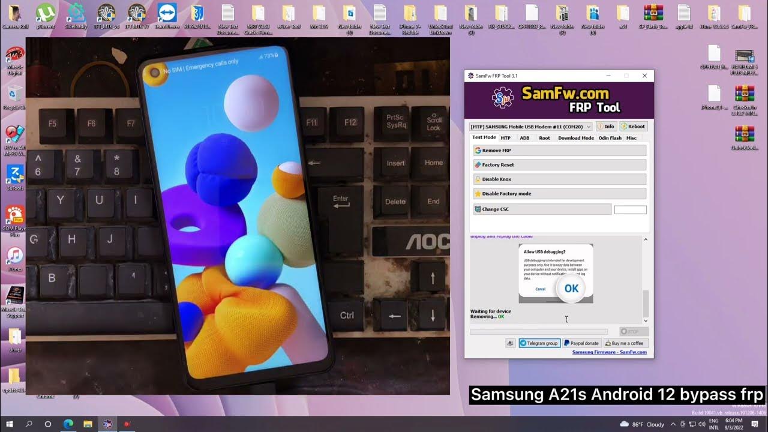Click the Factory Reset button

click(x=560, y=165)
